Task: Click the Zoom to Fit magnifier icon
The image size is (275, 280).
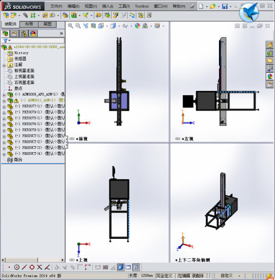Action: (70, 26)
